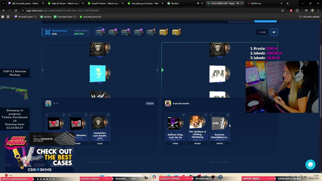The width and height of the screenshot is (322, 181).
Task: Open Humanity's Last Breath, Void item card
Action: [100, 129]
